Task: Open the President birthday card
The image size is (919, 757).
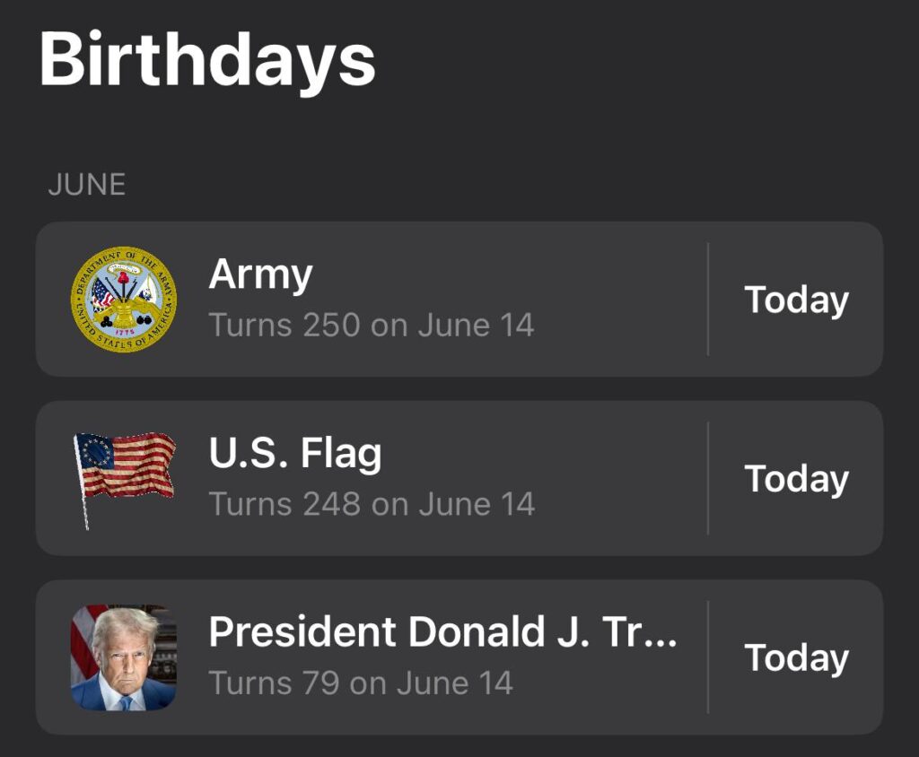Action: 459,657
